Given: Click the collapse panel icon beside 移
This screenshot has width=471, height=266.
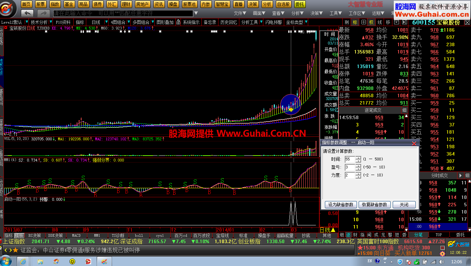Looking at the screenshot, I should (x=396, y=22).
